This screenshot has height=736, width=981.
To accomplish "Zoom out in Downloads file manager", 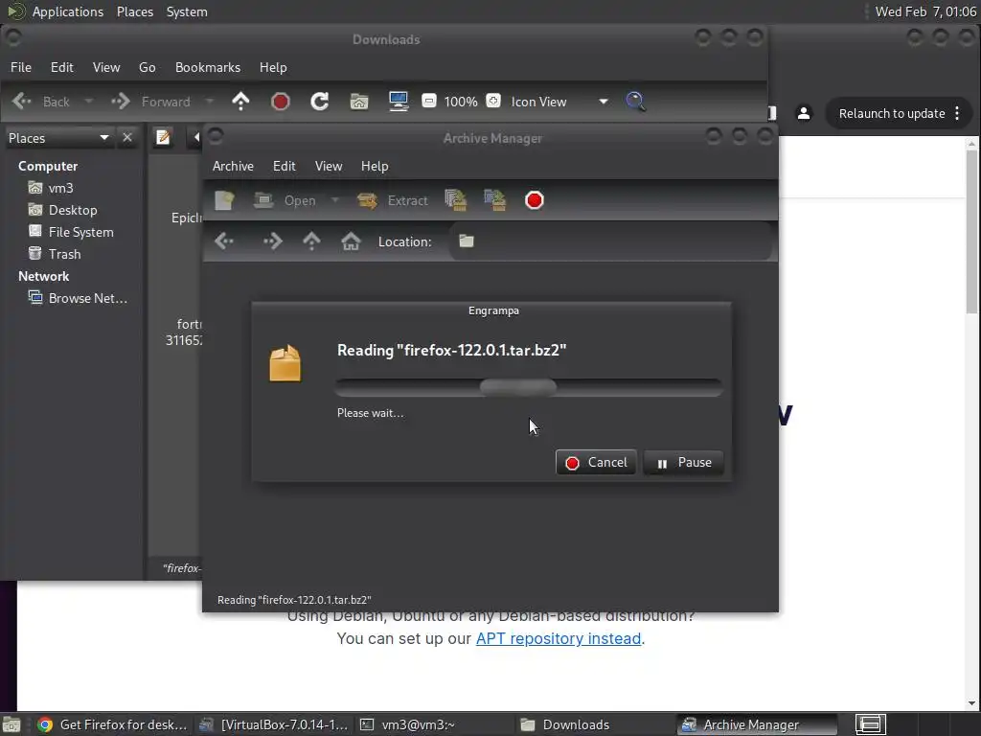I will tap(429, 101).
